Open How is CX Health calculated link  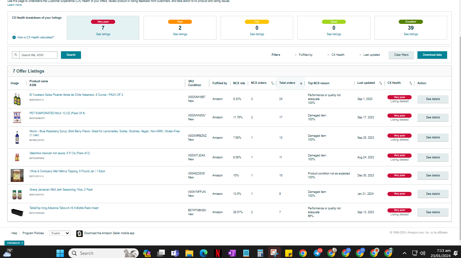(x=36, y=37)
